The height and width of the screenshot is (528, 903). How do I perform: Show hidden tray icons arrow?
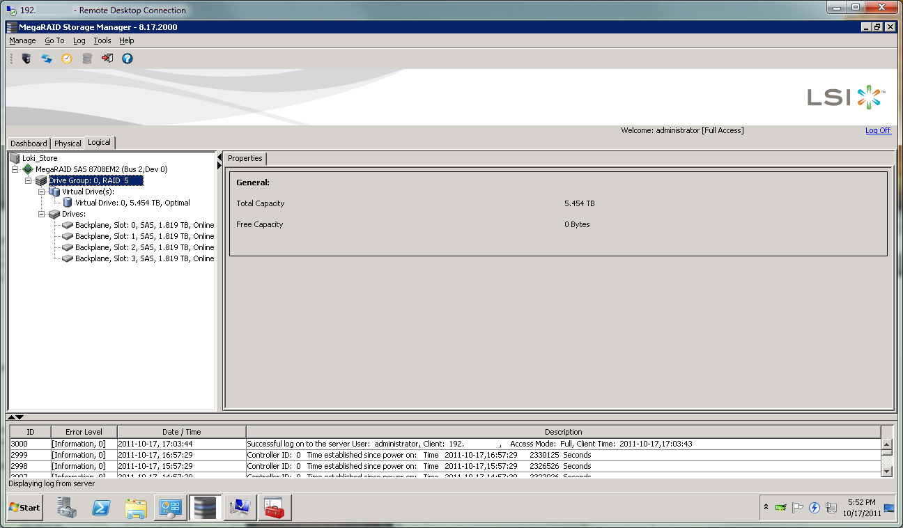point(766,507)
